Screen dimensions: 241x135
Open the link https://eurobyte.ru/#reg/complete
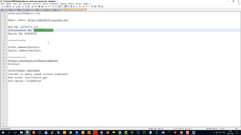(33, 61)
